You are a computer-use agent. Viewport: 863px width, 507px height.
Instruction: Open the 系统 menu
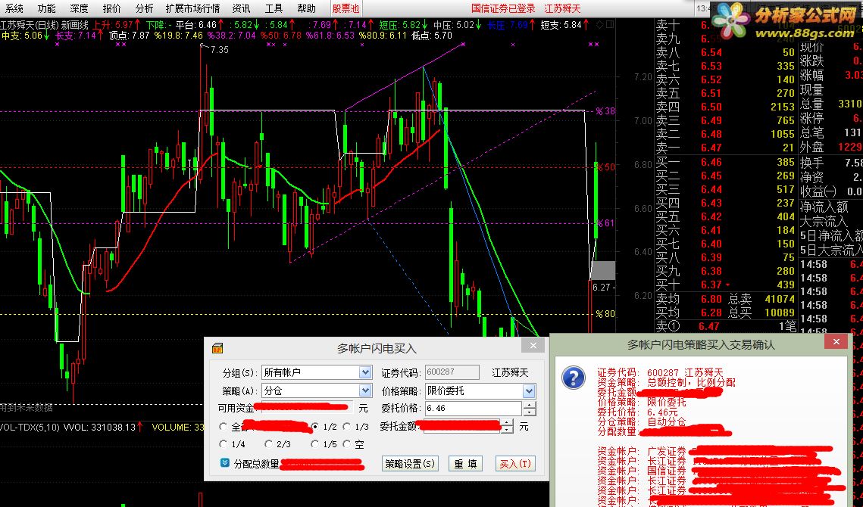[x=14, y=8]
